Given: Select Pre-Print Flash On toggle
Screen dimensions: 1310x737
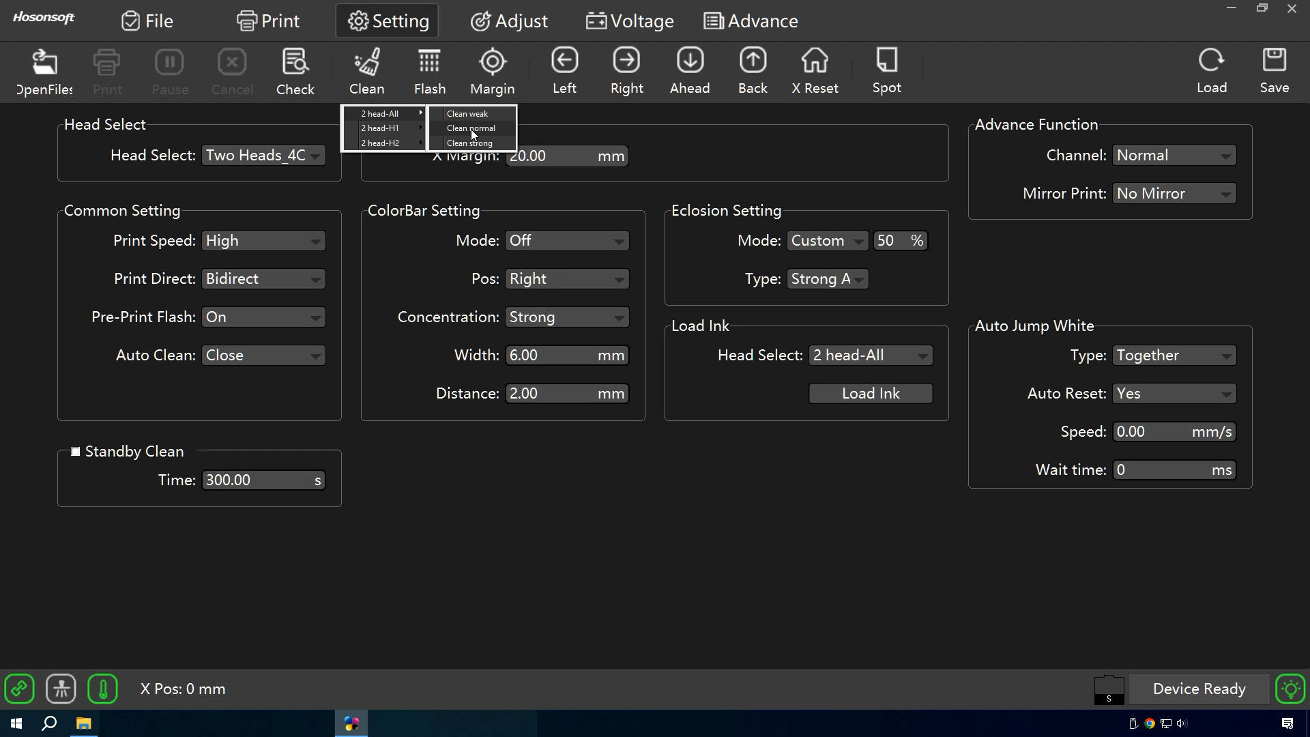Looking at the screenshot, I should [x=261, y=317].
